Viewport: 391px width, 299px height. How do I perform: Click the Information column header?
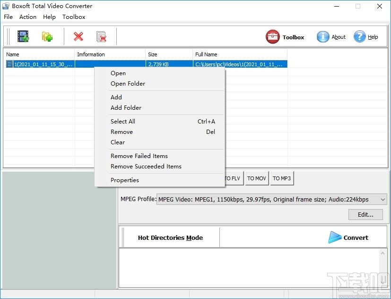tap(110, 54)
